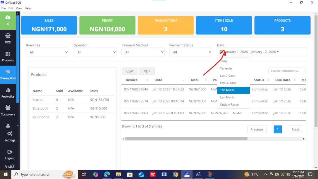
Task: Open Chrome from the taskbar
Action: (x=175, y=174)
